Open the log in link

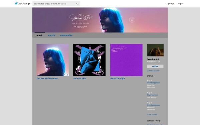[180, 4]
